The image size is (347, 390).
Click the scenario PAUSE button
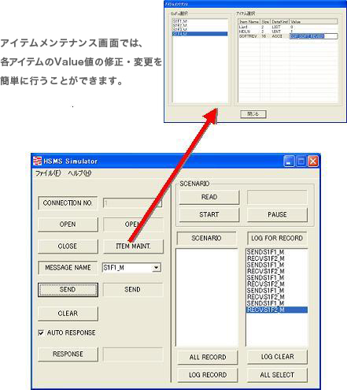click(x=277, y=214)
